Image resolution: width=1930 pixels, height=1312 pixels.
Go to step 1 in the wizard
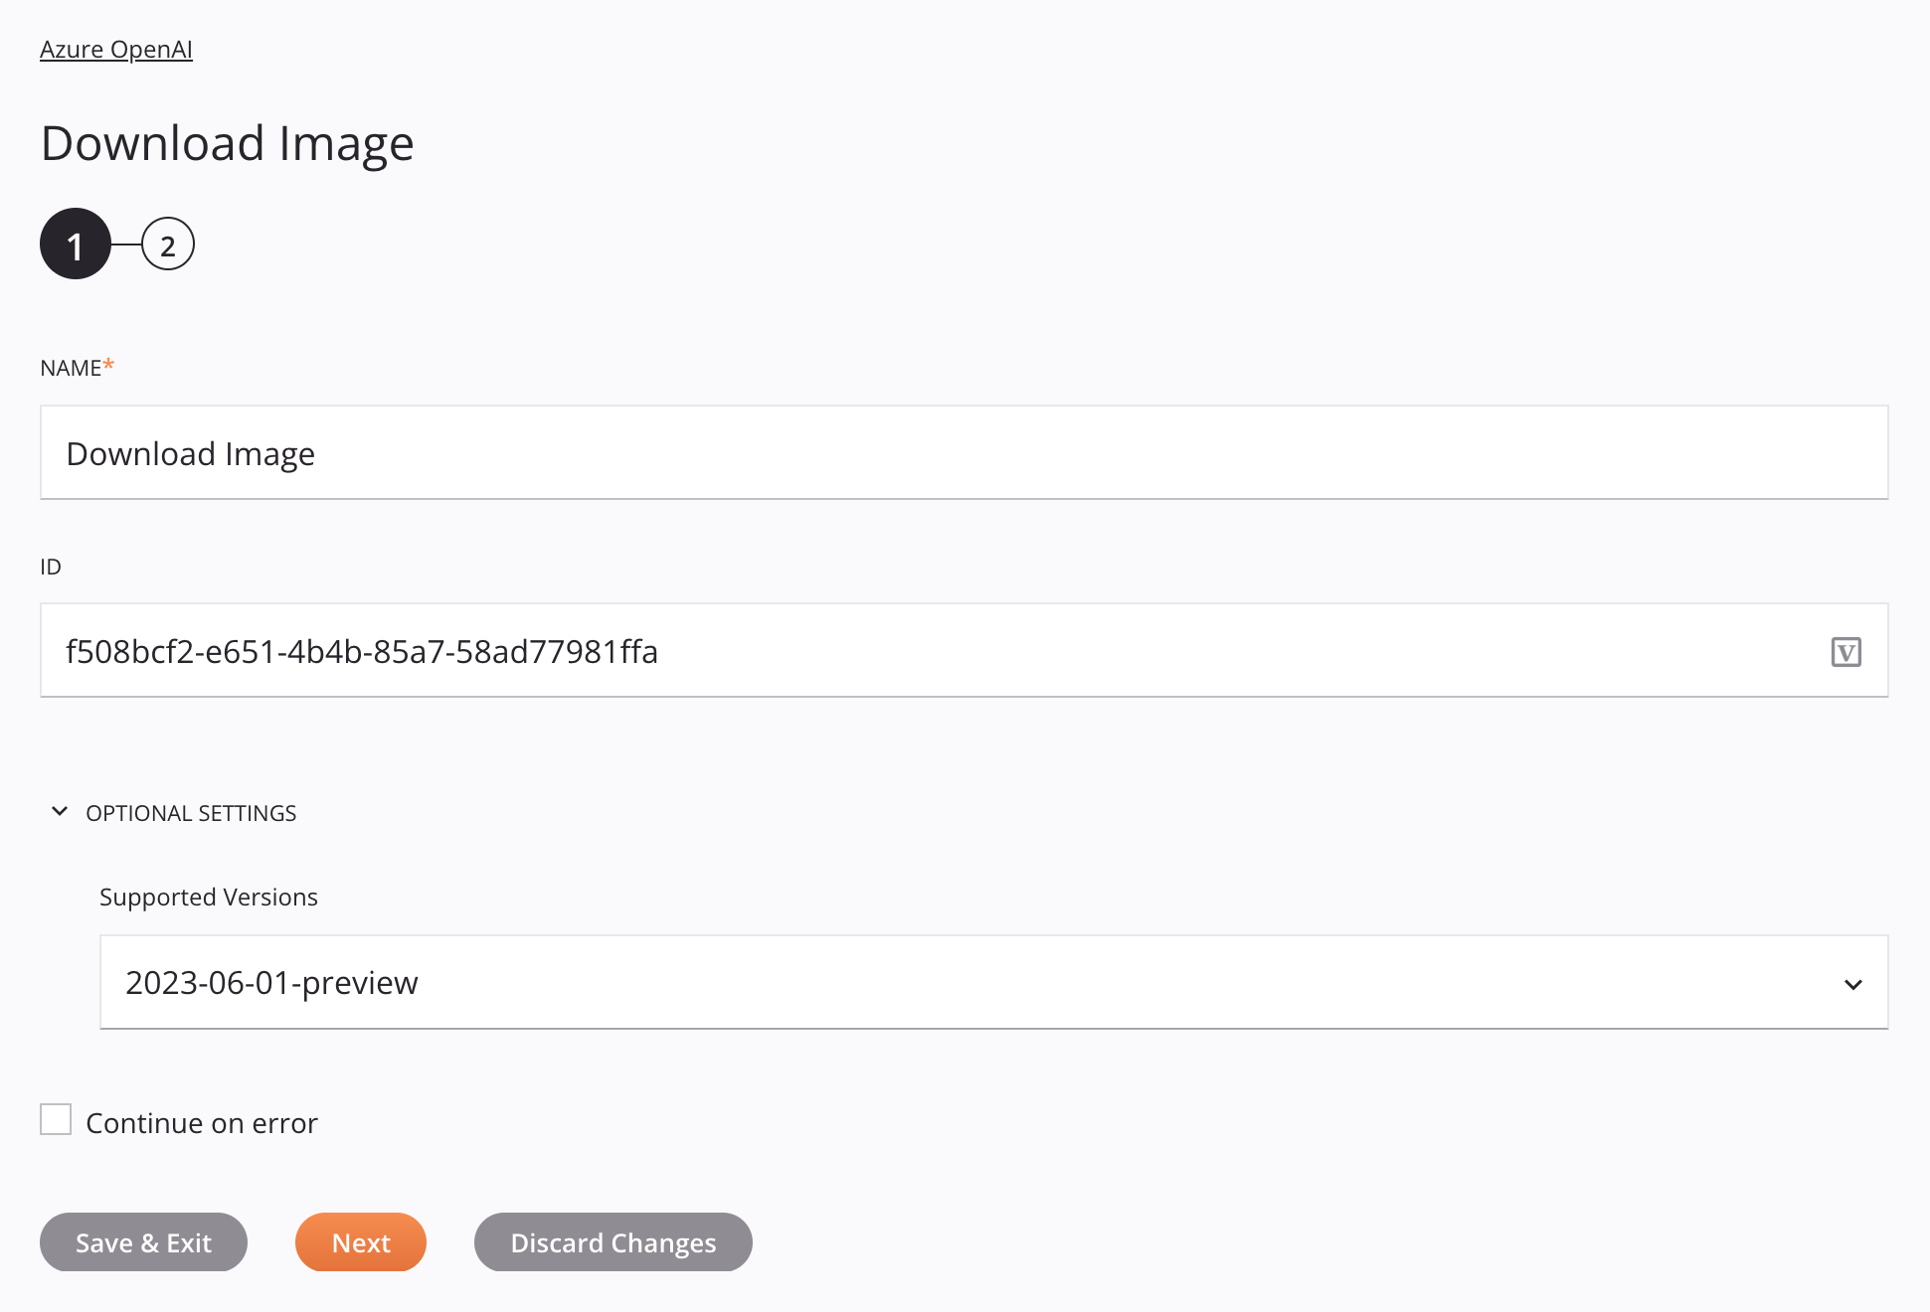[76, 244]
